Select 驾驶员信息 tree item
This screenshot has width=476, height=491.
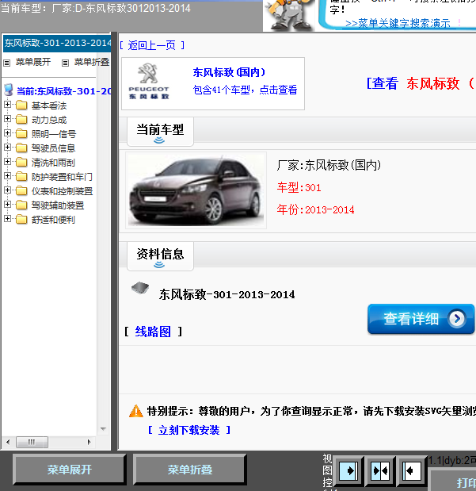(x=54, y=148)
